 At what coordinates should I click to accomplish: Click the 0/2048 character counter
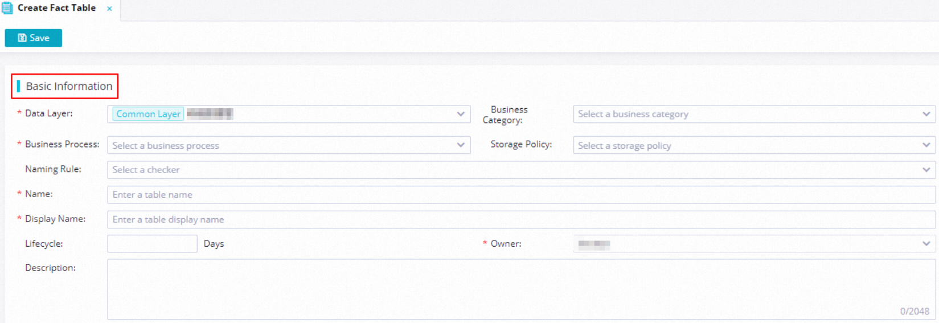915,311
